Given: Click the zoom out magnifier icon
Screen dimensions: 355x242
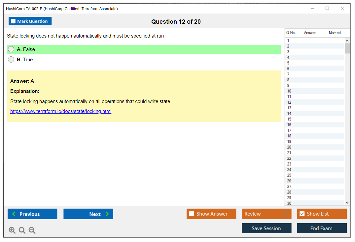Looking at the screenshot, I should (32, 230).
